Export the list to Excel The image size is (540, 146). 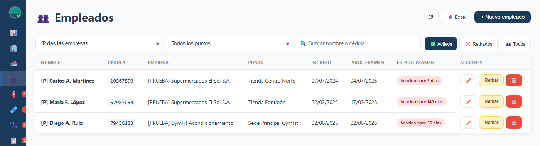click(x=456, y=17)
